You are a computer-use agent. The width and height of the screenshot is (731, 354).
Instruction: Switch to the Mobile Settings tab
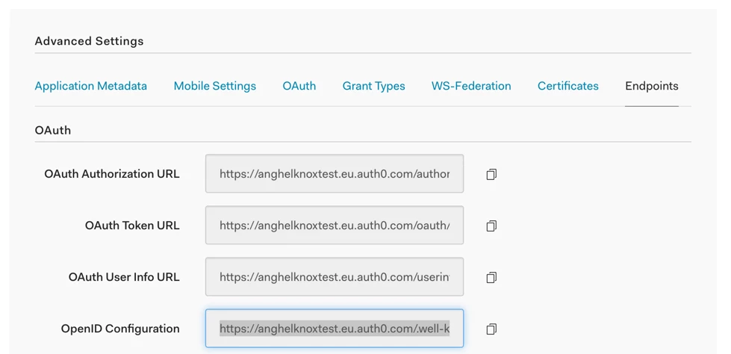pos(215,87)
